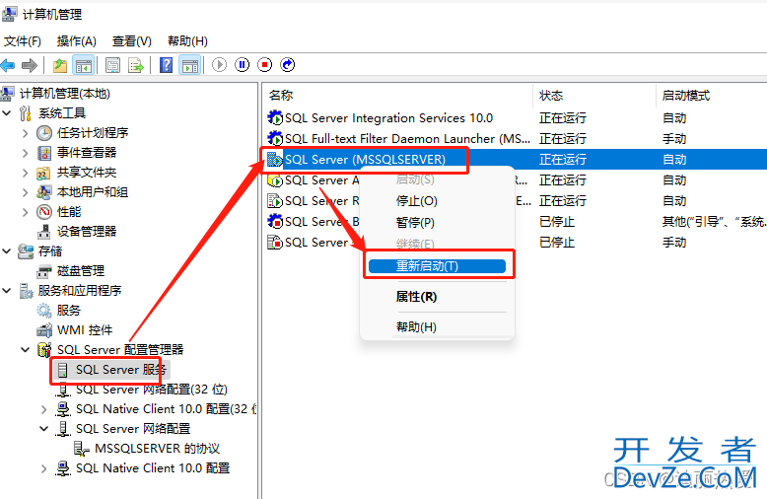The image size is (767, 499).
Task: Collapse the 存储 tree node
Action: pos(7,250)
